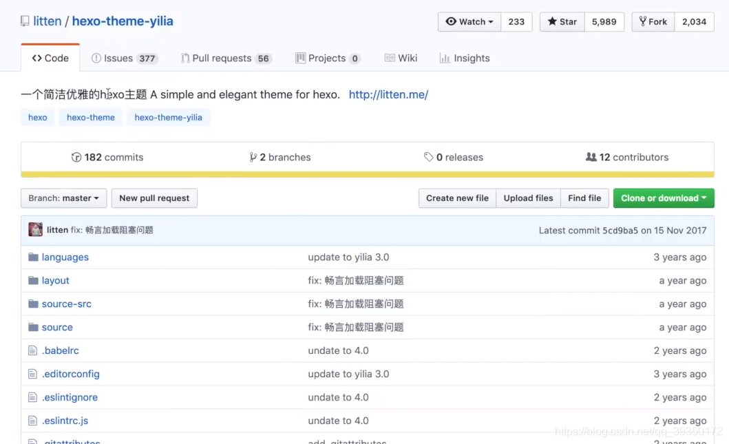Click the commits history clock icon

76,157
